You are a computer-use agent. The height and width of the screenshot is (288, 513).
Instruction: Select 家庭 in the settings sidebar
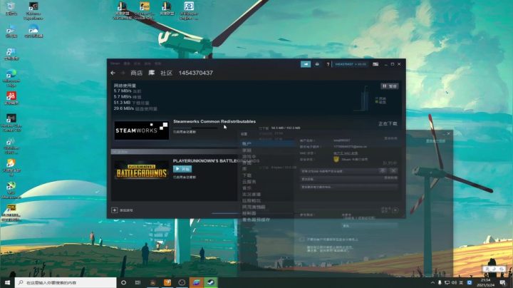(x=247, y=150)
